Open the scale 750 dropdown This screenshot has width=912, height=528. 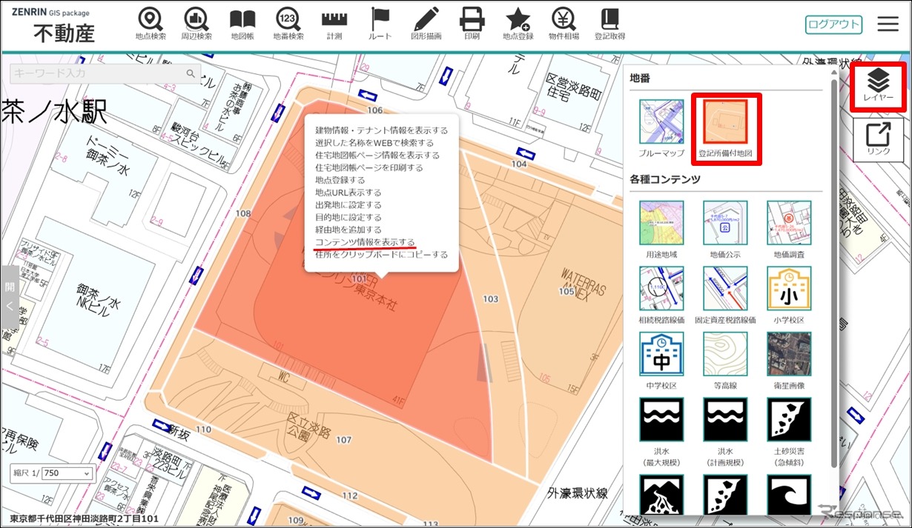(67, 473)
